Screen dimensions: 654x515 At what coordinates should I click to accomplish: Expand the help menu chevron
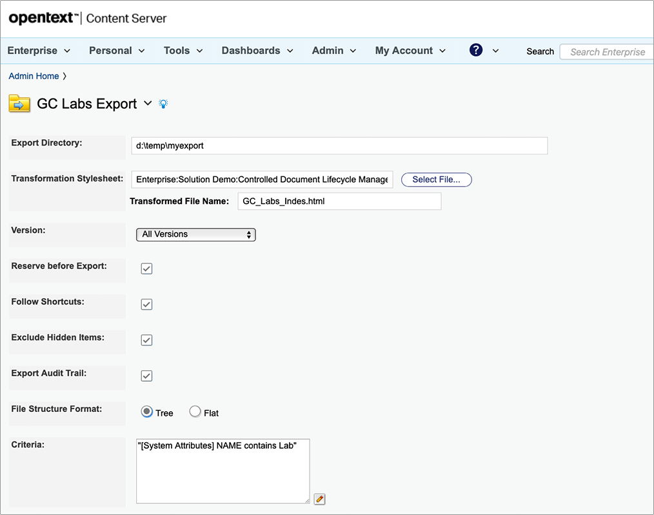click(495, 51)
